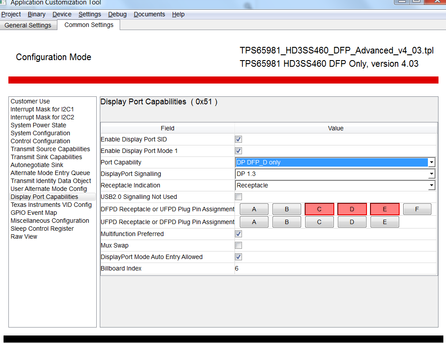This screenshot has height=343, width=446.
Task: Select Raw View entry
Action: click(24, 237)
